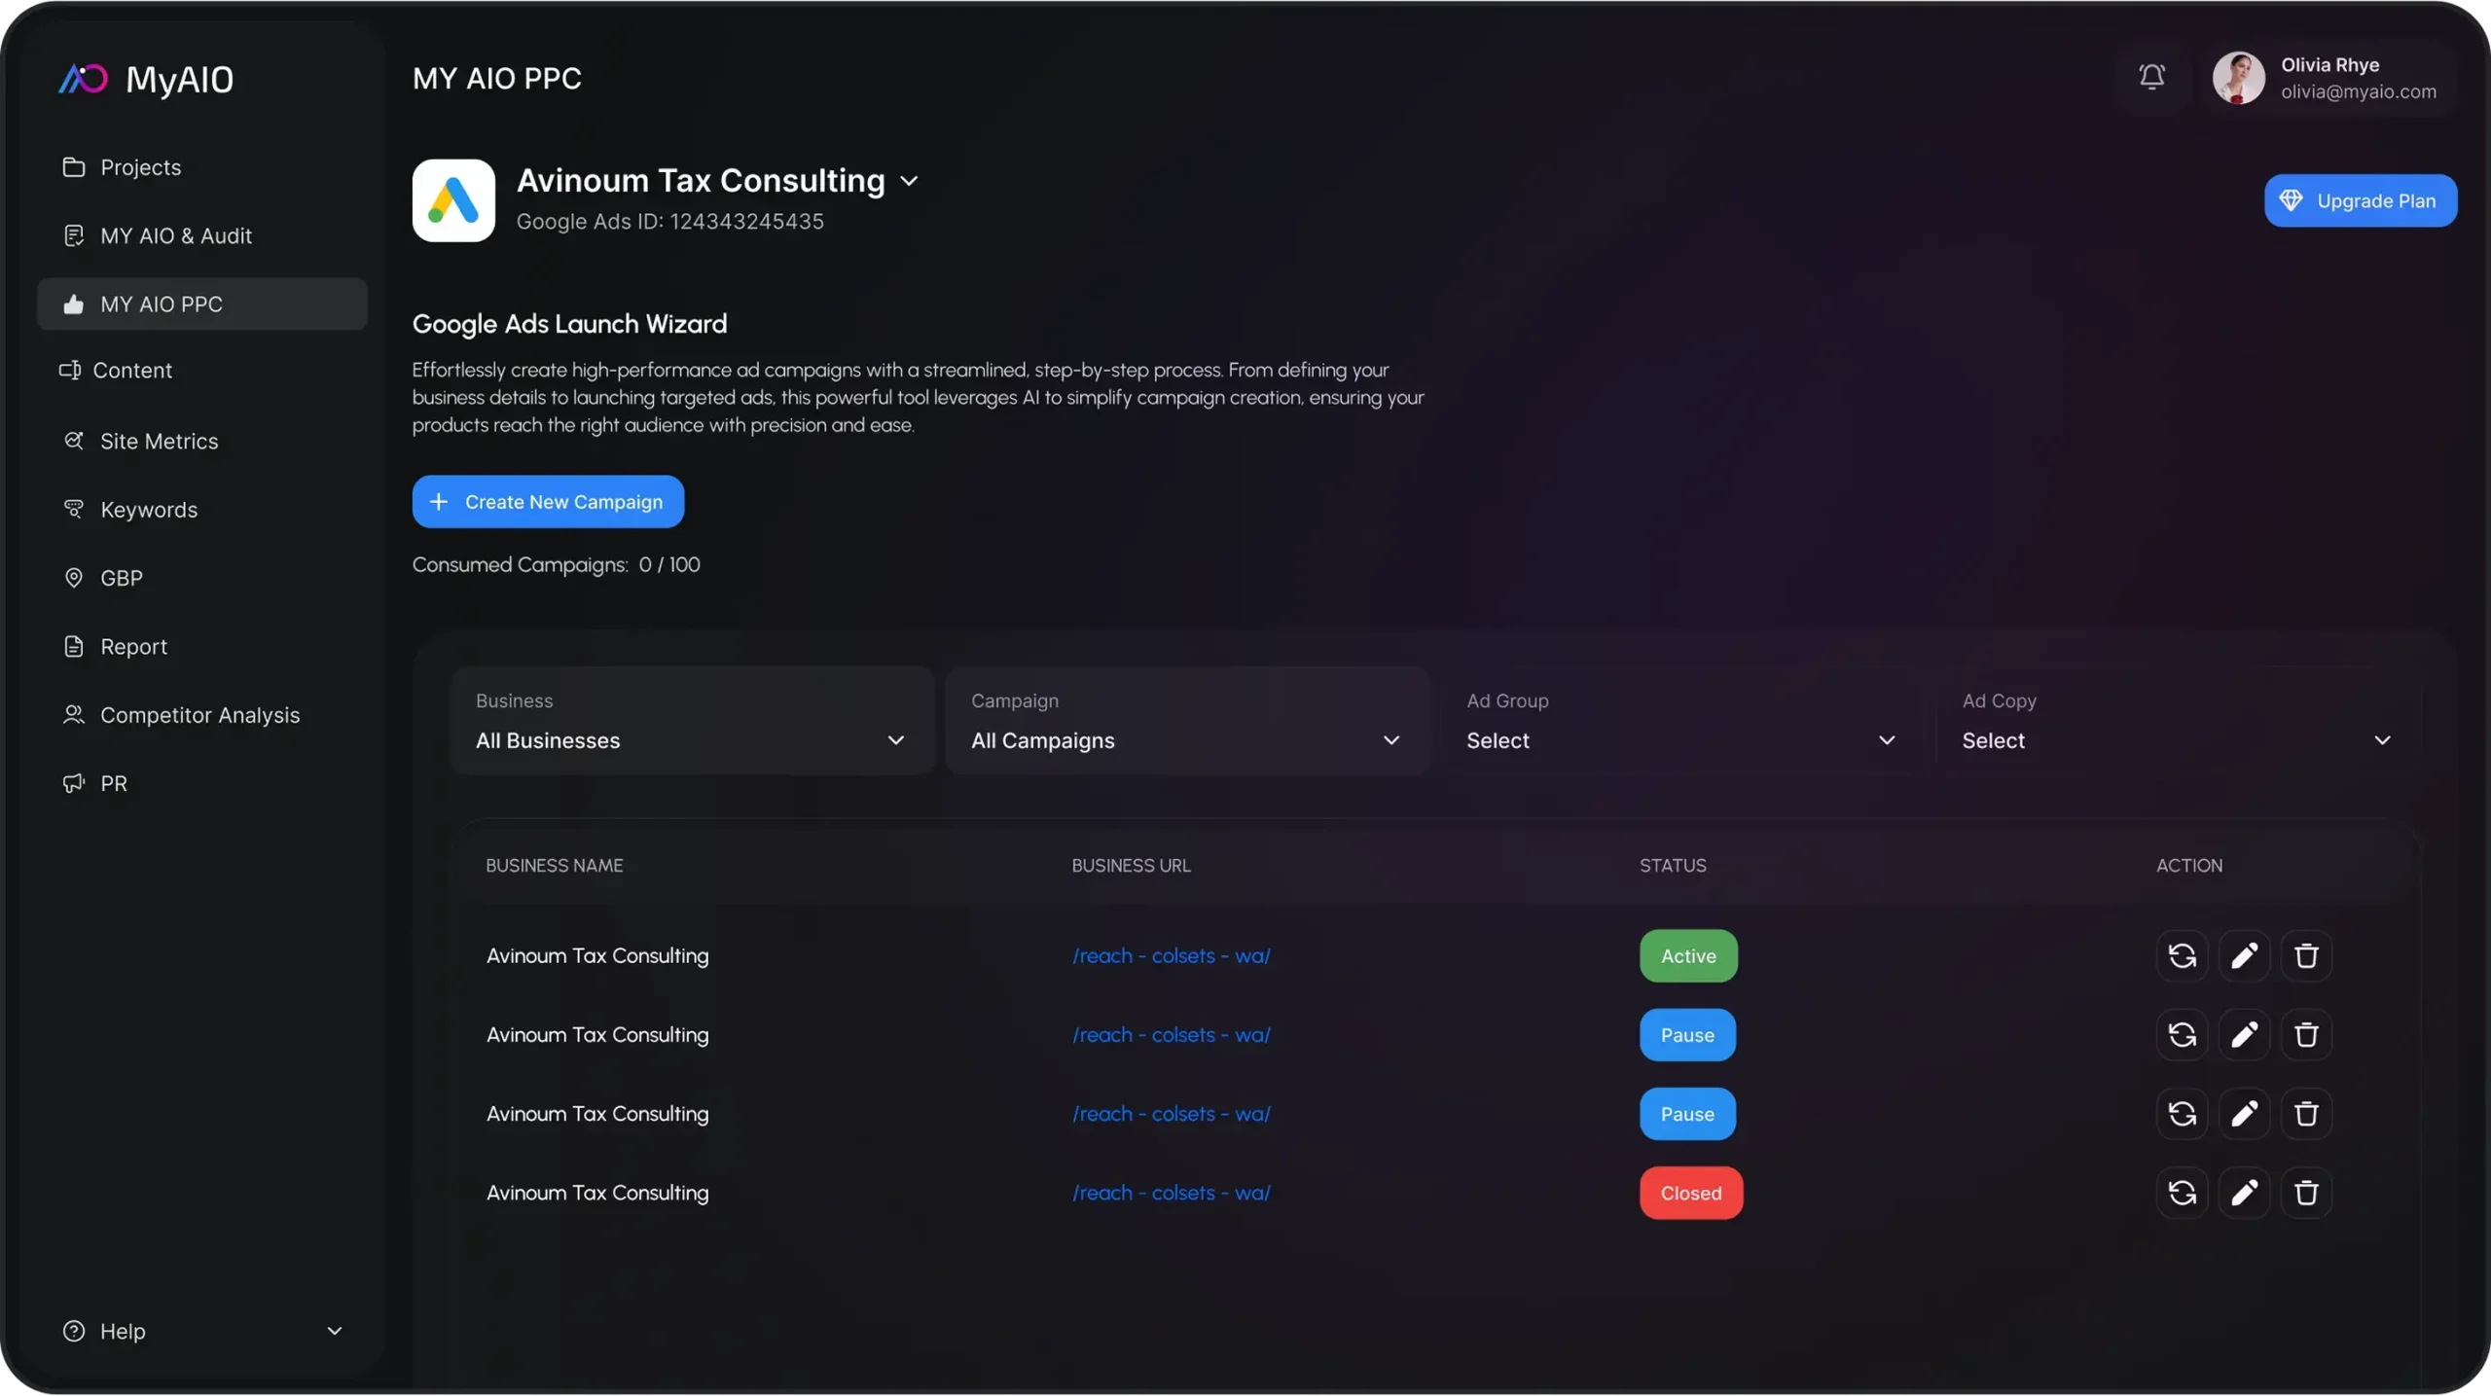
Task: Edit the Closed campaign row
Action: coord(2244,1193)
